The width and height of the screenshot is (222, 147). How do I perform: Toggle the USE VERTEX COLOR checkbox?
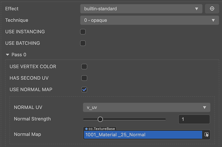[84, 67]
